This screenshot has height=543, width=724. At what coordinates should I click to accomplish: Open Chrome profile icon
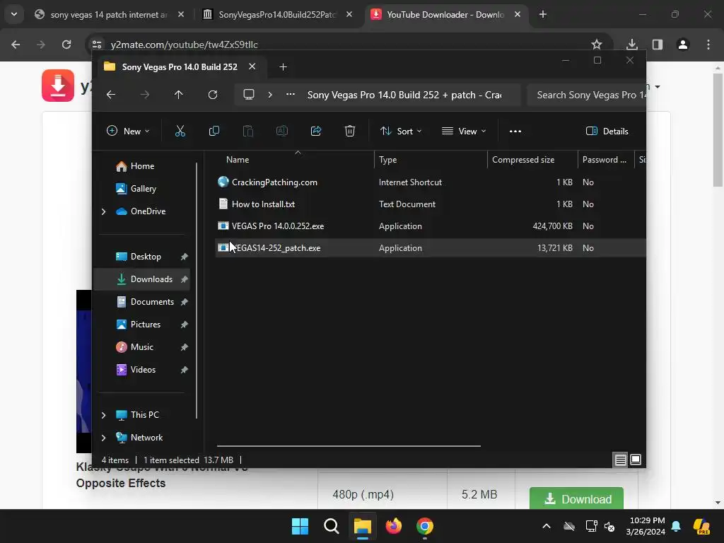[683, 45]
